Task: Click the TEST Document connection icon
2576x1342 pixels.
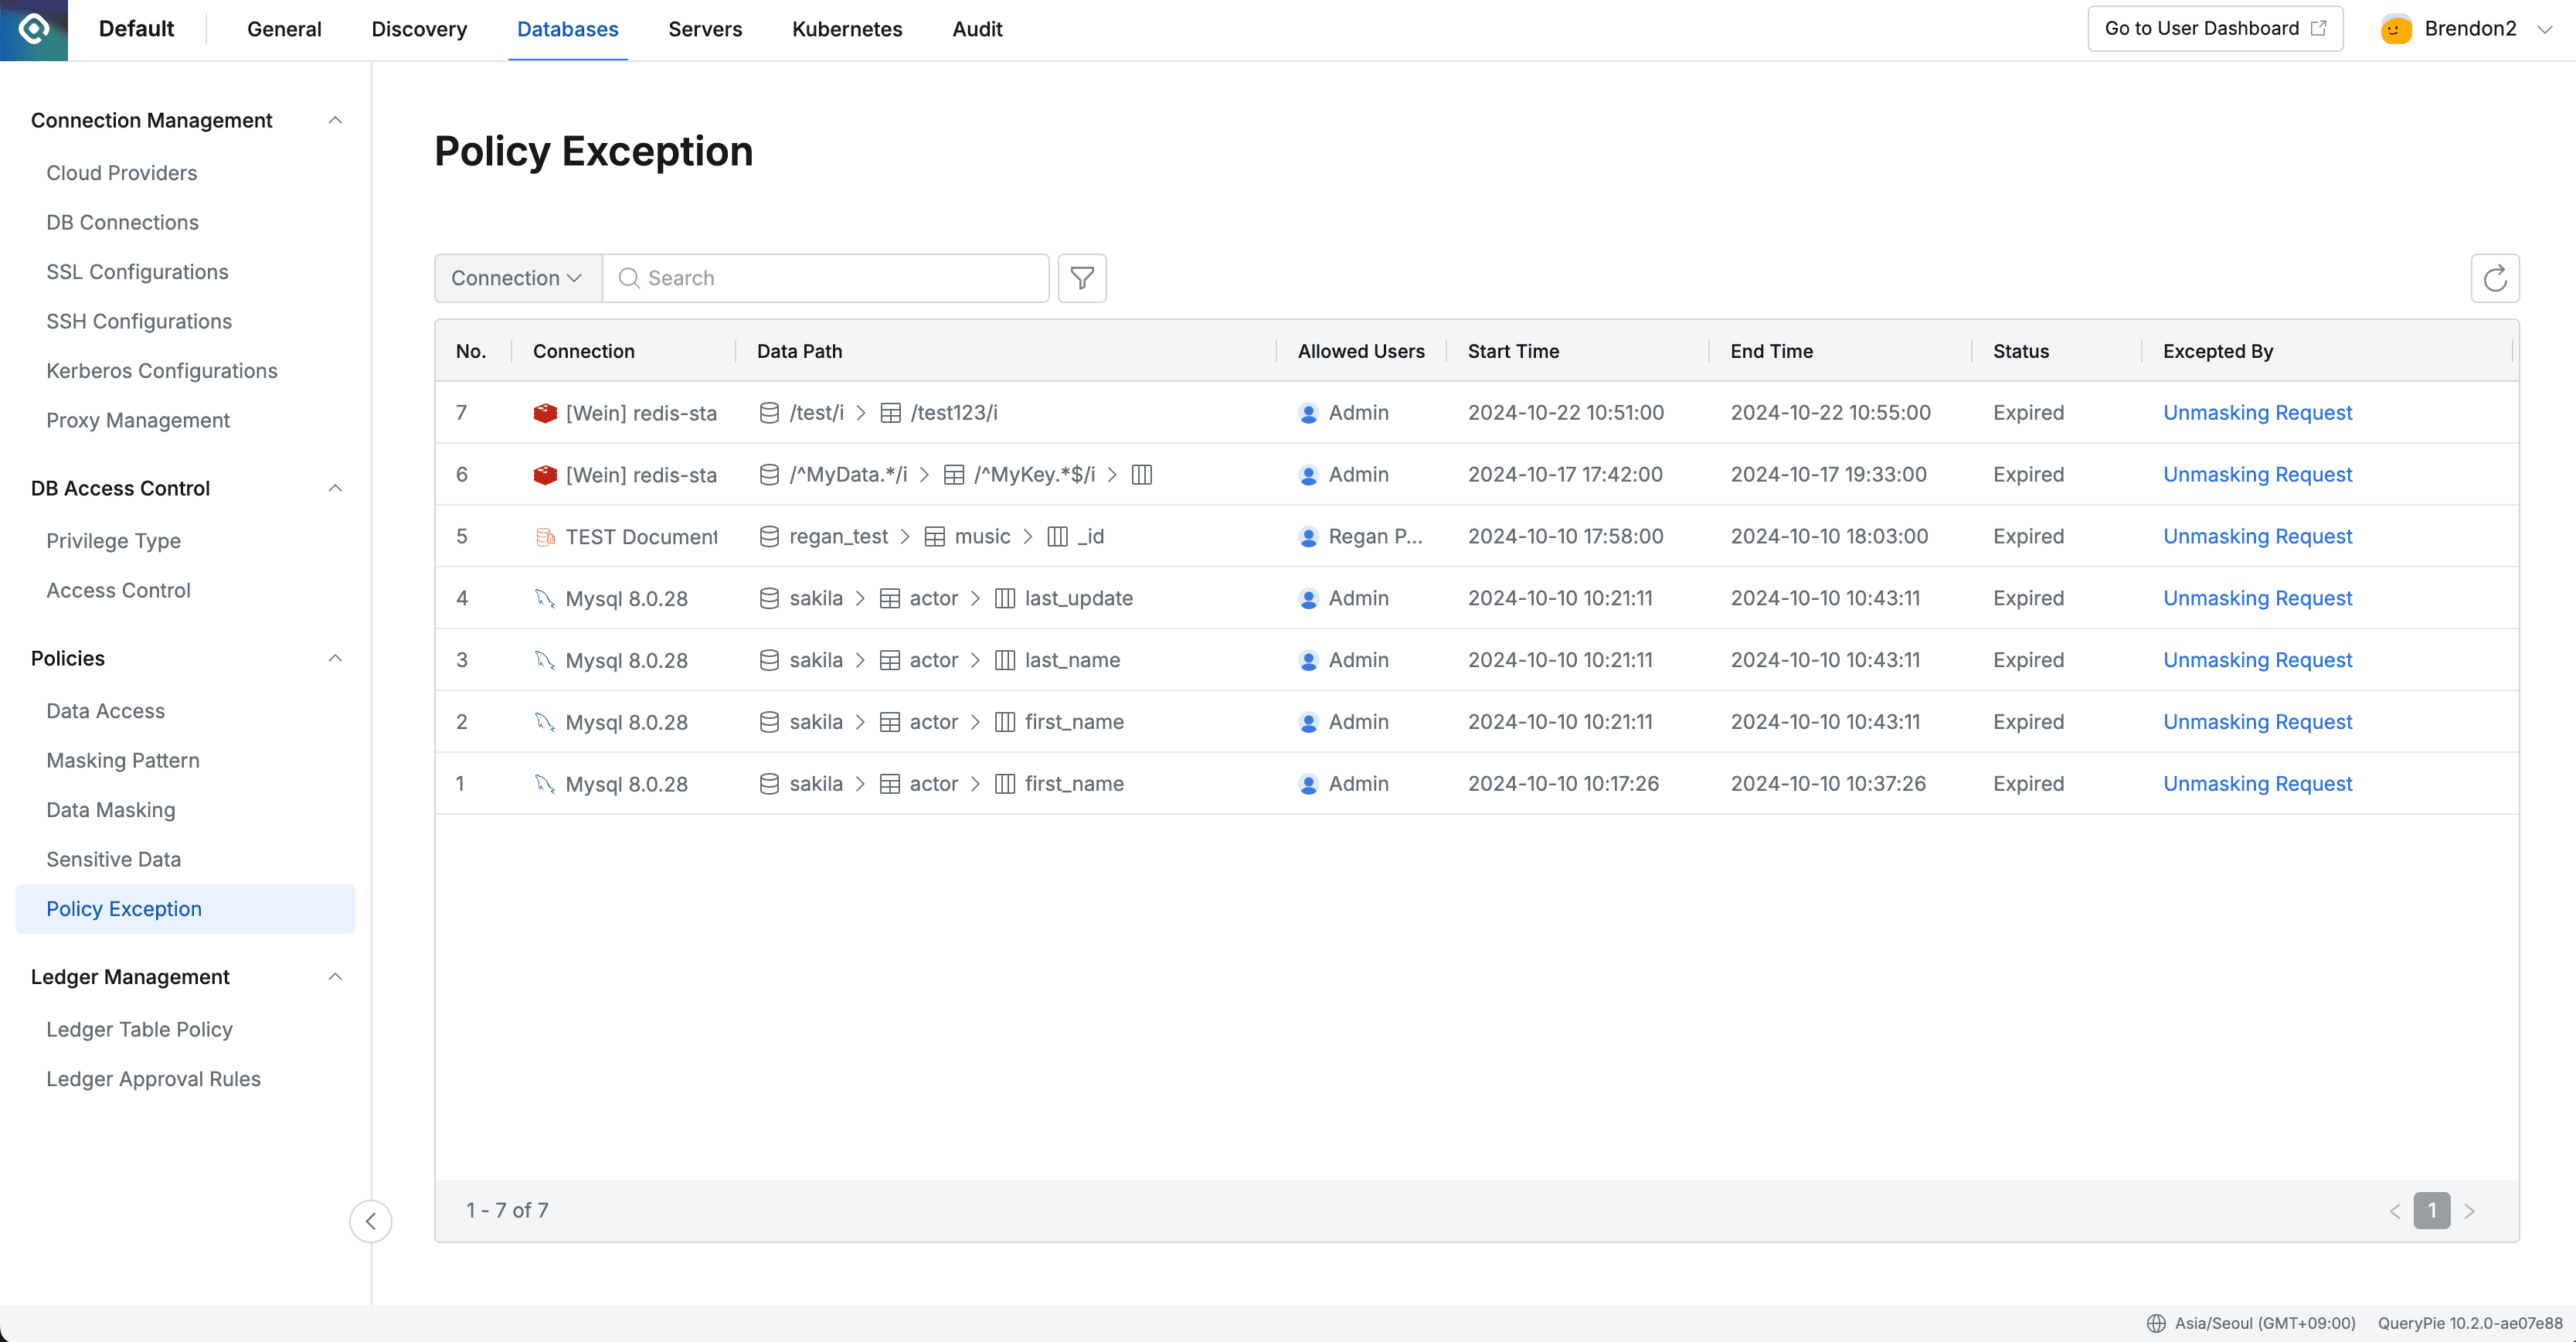Action: click(545, 537)
